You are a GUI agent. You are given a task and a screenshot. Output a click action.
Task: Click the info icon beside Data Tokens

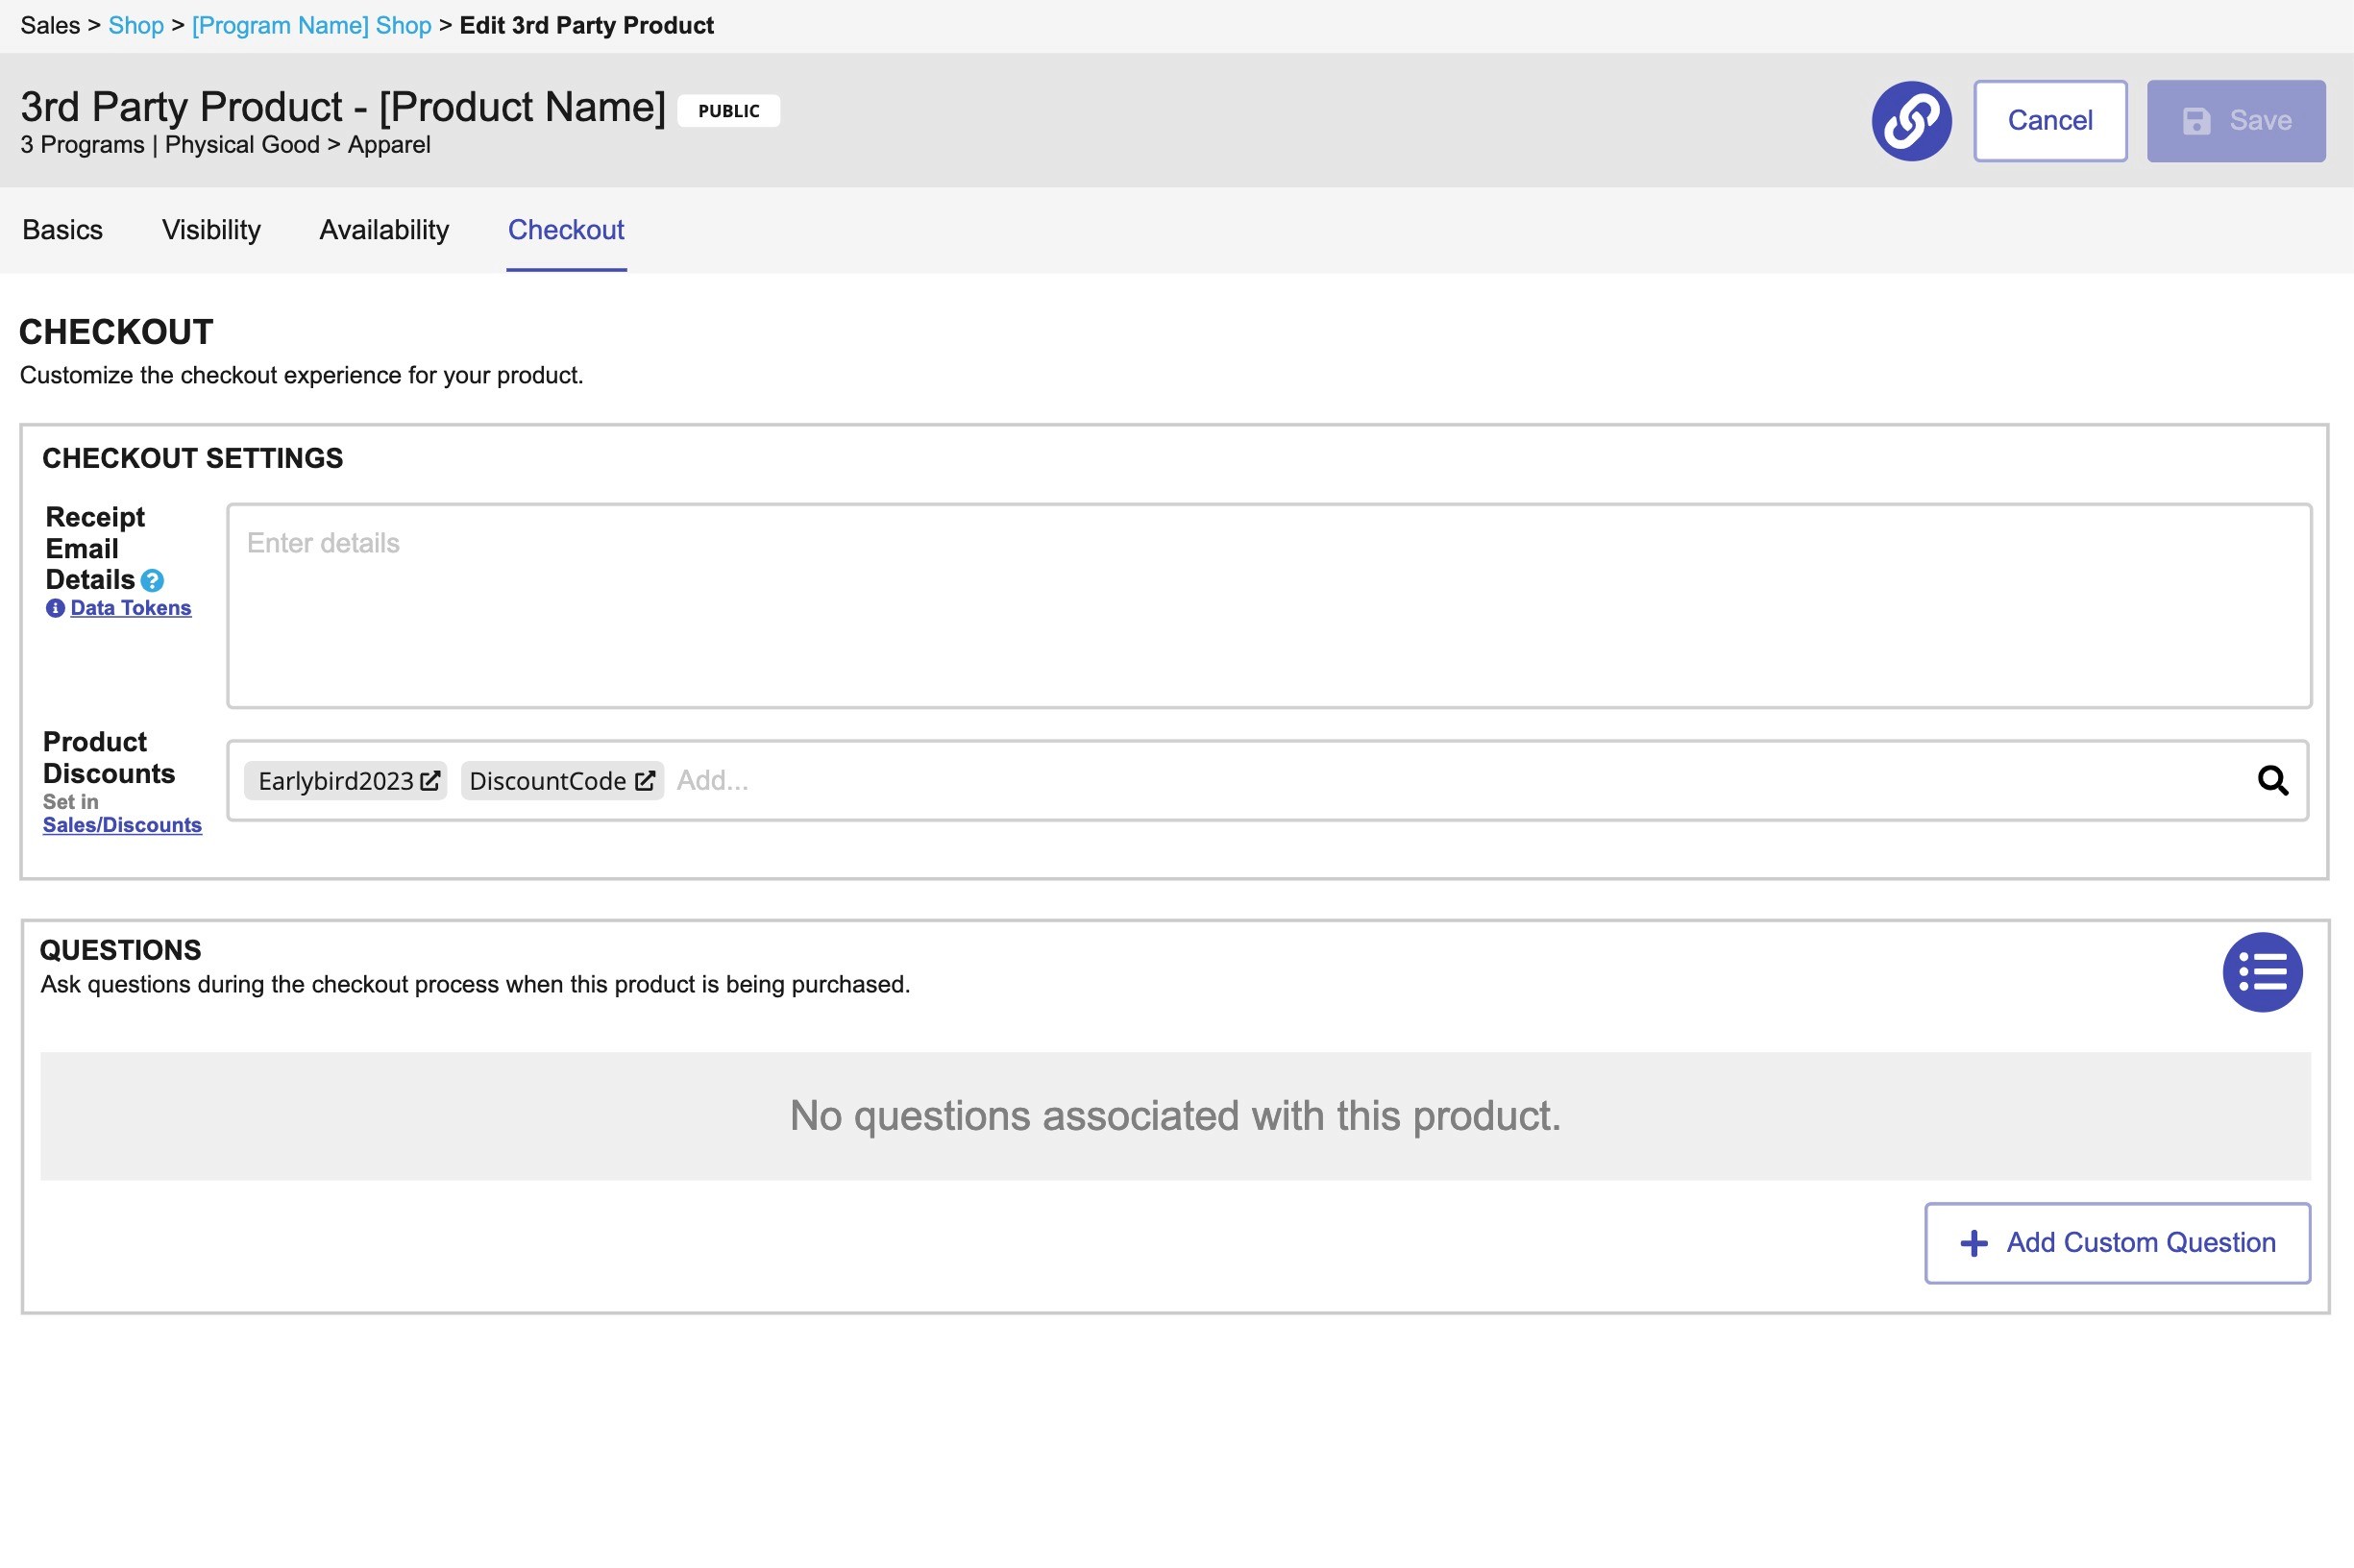55,608
